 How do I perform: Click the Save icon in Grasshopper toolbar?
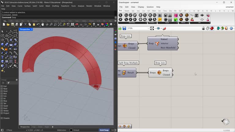pyautogui.click(x=124, y=28)
